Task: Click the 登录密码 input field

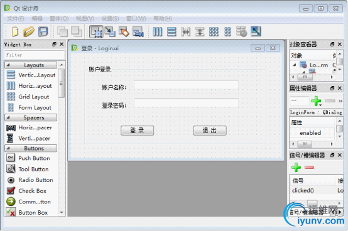Action: click(186, 103)
